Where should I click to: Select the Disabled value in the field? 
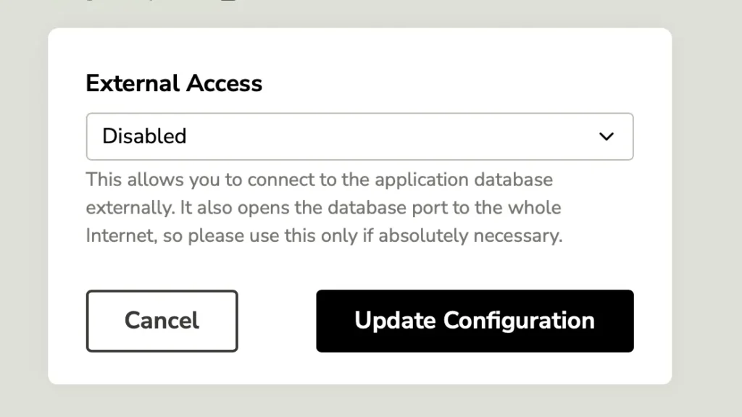click(144, 136)
